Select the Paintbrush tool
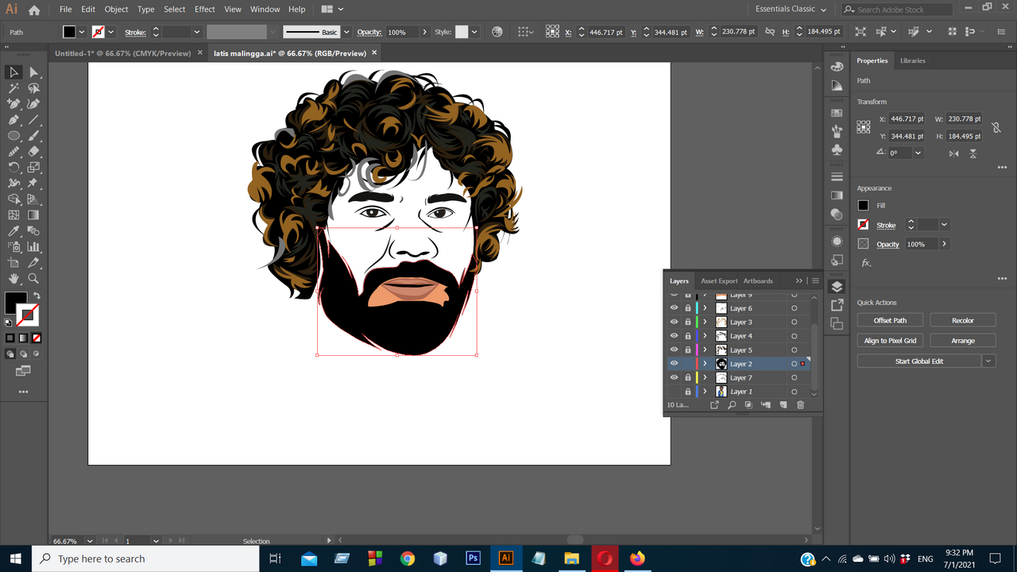 click(33, 136)
